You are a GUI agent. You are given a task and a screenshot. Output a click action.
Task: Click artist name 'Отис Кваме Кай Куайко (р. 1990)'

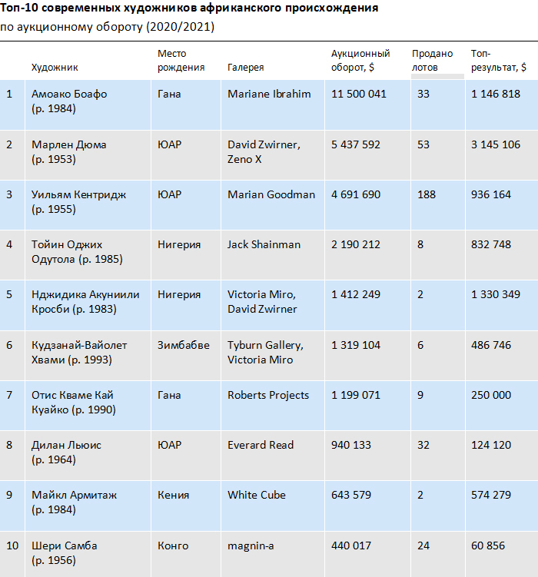pyautogui.click(x=74, y=402)
